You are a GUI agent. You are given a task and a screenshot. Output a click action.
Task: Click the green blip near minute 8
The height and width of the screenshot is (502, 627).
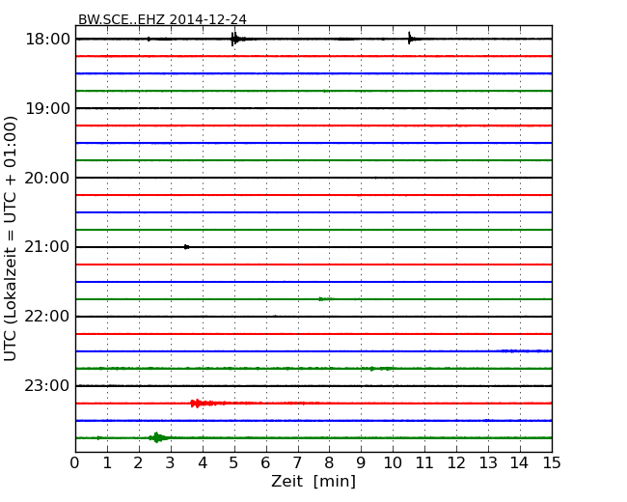click(322, 299)
